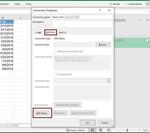Viewport: 150px width, 133px height.
Task: Click the Connection string box
Action: point(82,63)
